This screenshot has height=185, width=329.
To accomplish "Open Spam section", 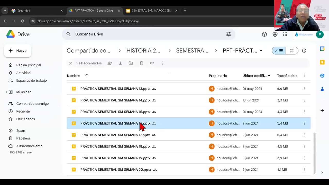I will point(21,131).
